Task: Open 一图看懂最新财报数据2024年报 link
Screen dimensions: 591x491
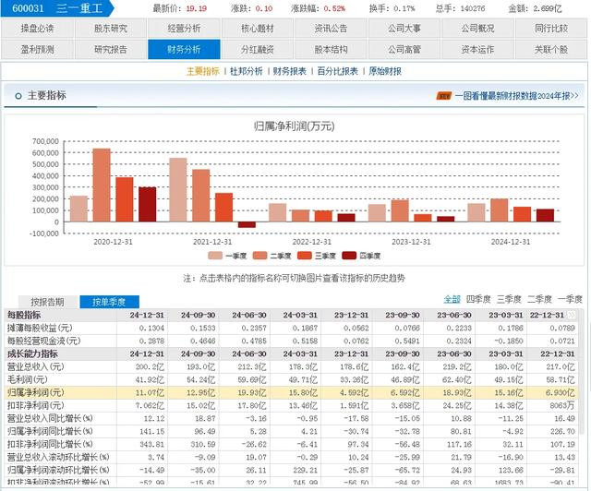Action: click(x=516, y=96)
